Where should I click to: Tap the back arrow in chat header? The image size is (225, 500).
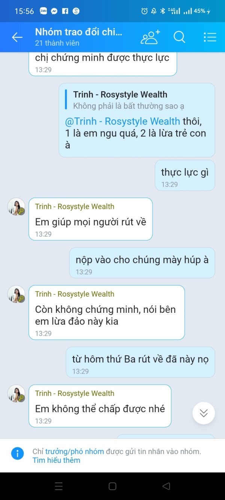[x=17, y=37]
